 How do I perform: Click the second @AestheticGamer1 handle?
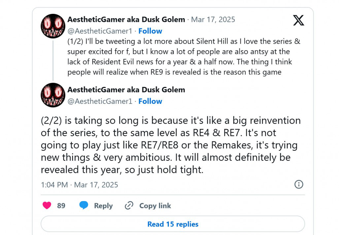coord(100,101)
